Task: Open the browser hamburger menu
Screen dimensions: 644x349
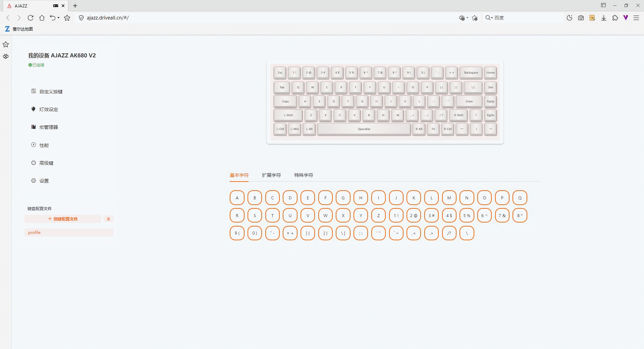Action: 636,18
